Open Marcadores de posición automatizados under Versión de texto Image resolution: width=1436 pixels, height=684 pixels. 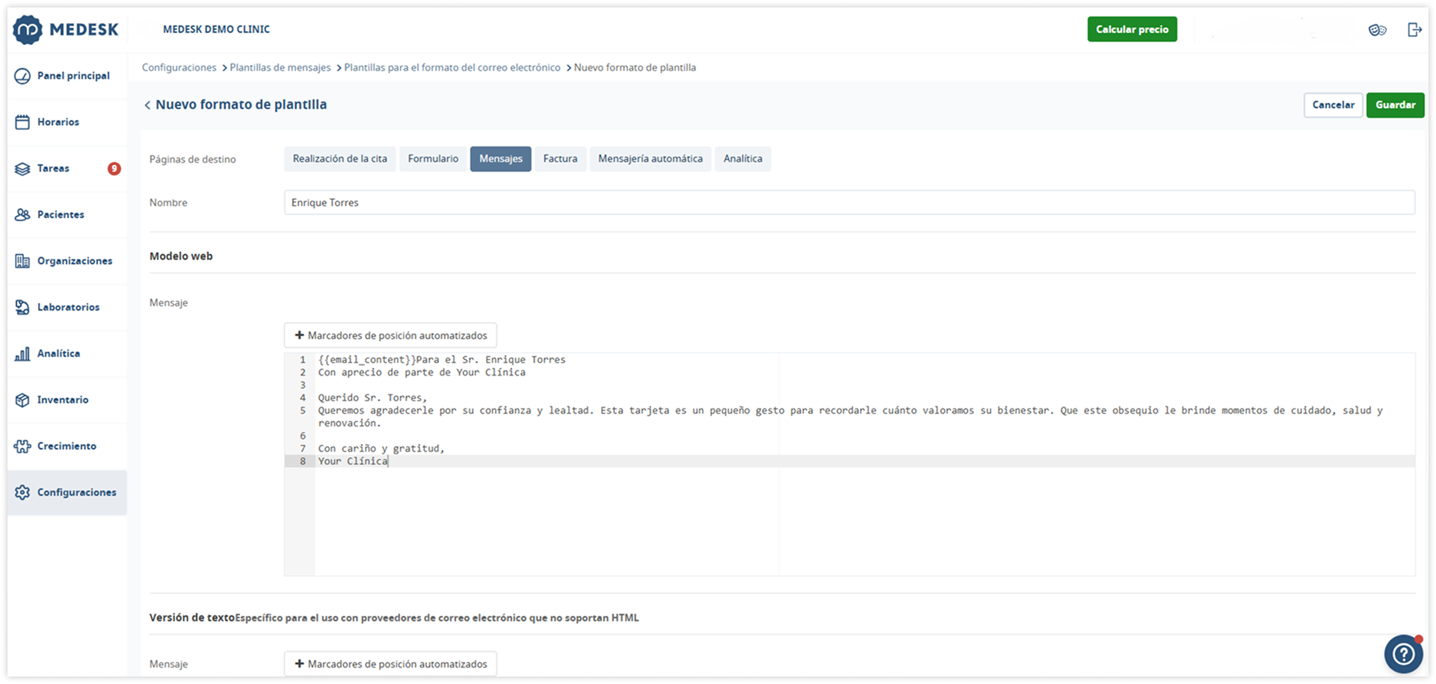pyautogui.click(x=390, y=664)
